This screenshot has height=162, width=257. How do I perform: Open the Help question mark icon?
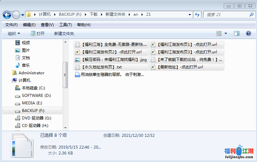click(248, 33)
